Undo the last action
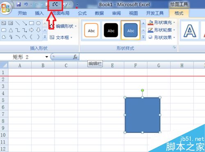Screen dimensions: 205x152 click(x=26, y=5)
